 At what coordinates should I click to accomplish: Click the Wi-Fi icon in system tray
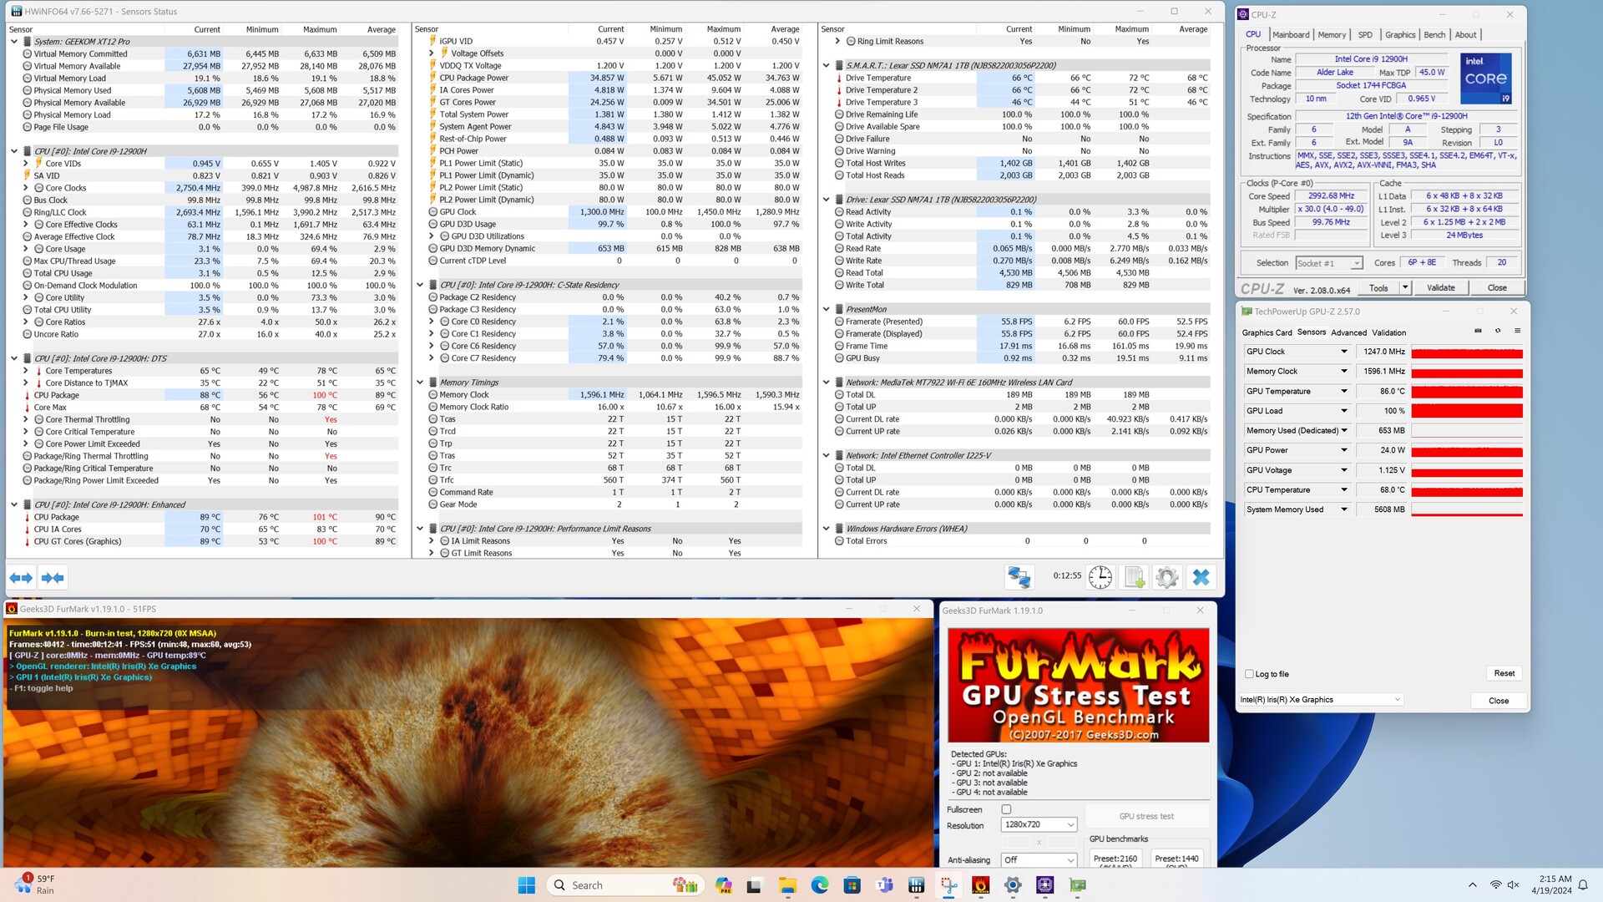[1494, 885]
